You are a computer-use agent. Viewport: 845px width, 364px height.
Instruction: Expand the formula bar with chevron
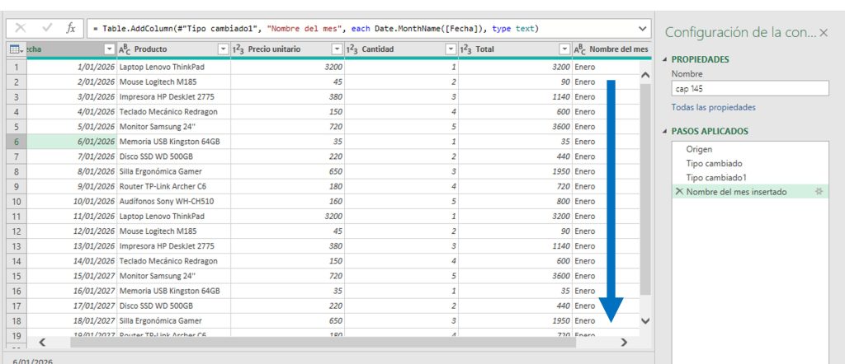642,28
